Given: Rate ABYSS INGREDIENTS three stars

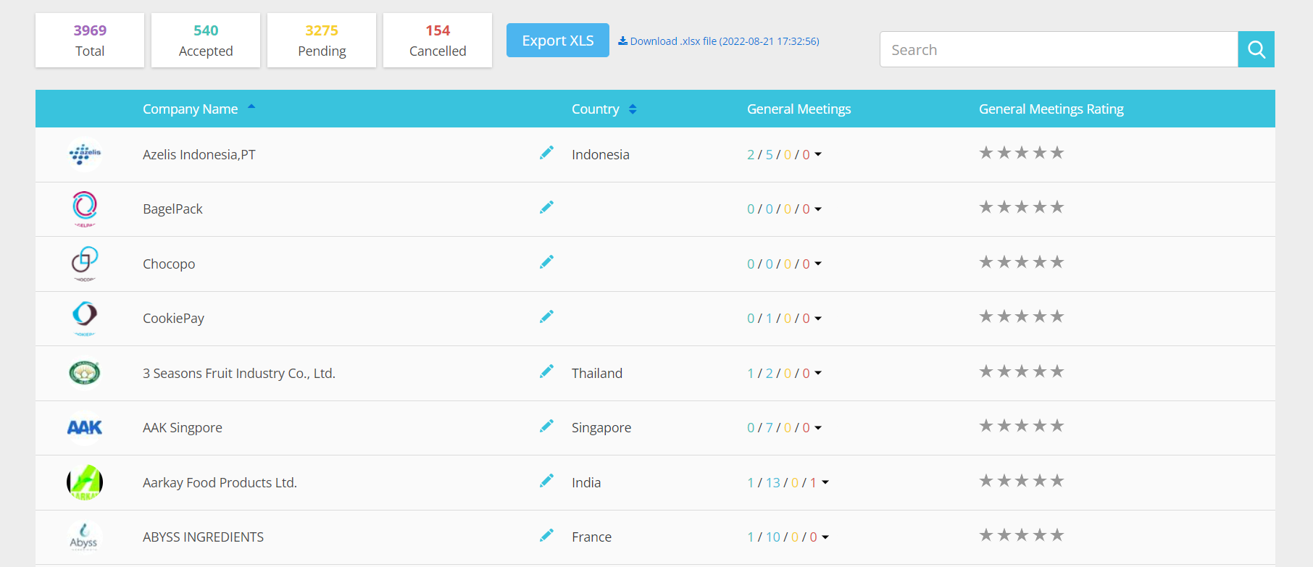Looking at the screenshot, I should [1022, 535].
